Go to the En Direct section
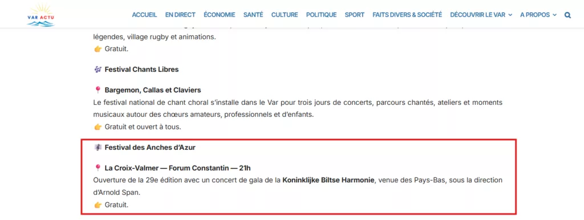 pyautogui.click(x=180, y=15)
